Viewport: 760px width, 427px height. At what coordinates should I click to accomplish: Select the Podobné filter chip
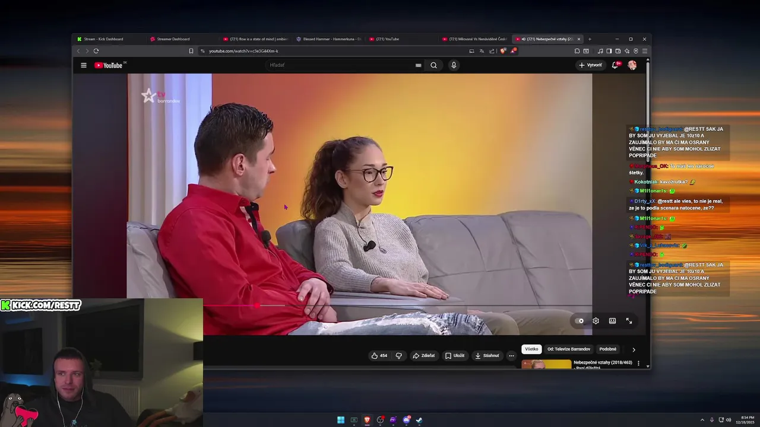pyautogui.click(x=608, y=349)
